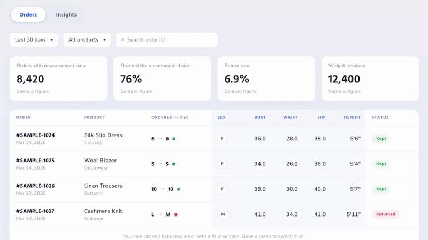
Task: Click the Outerwear category under Wool Blazer
Action: (x=96, y=168)
